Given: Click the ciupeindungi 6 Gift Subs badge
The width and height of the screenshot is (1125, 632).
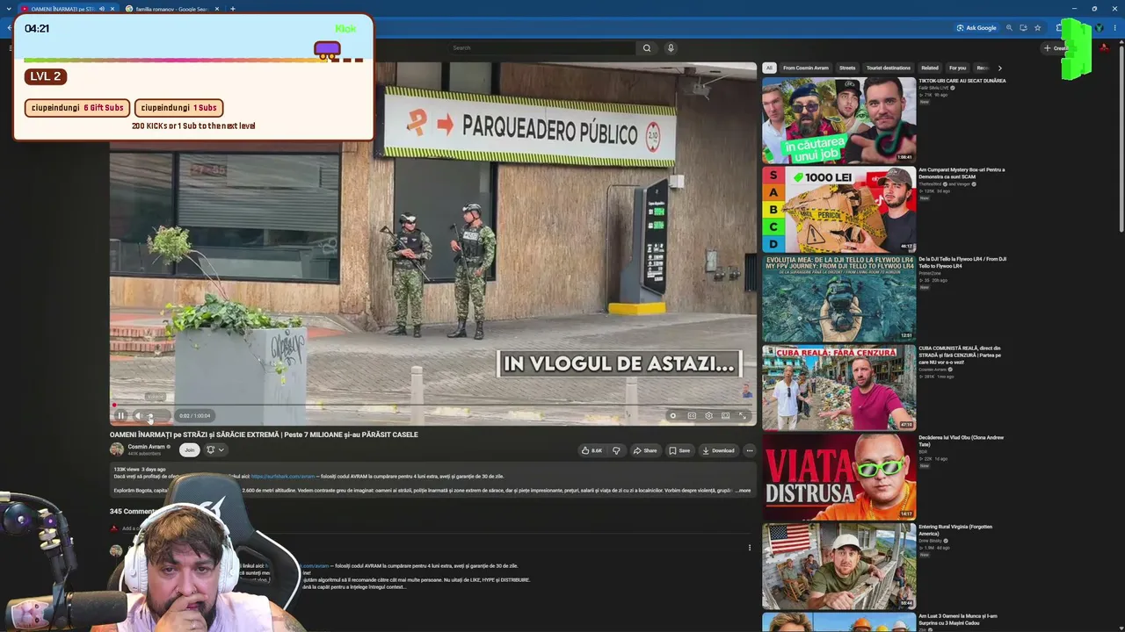Looking at the screenshot, I should (77, 108).
